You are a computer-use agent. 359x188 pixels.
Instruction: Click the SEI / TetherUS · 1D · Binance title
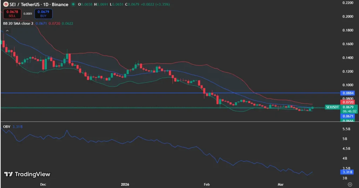pyautogui.click(x=39, y=4)
